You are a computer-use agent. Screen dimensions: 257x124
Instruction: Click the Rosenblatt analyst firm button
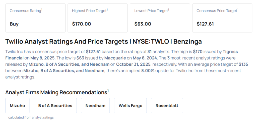coord(167,105)
